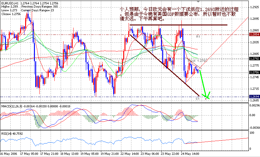The image size is (260, 157).
Task: Click the blue 1.2694 price tag
Action: [255, 97]
